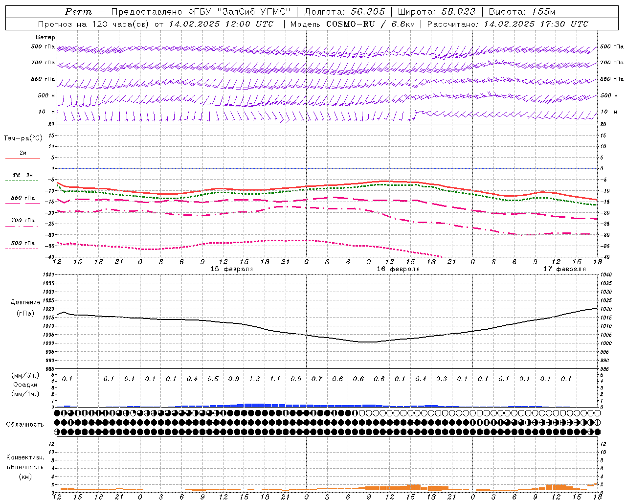The width and height of the screenshot is (626, 501).
Task: Click the "Конвективн." convective cloud label
Action: (x=25, y=457)
